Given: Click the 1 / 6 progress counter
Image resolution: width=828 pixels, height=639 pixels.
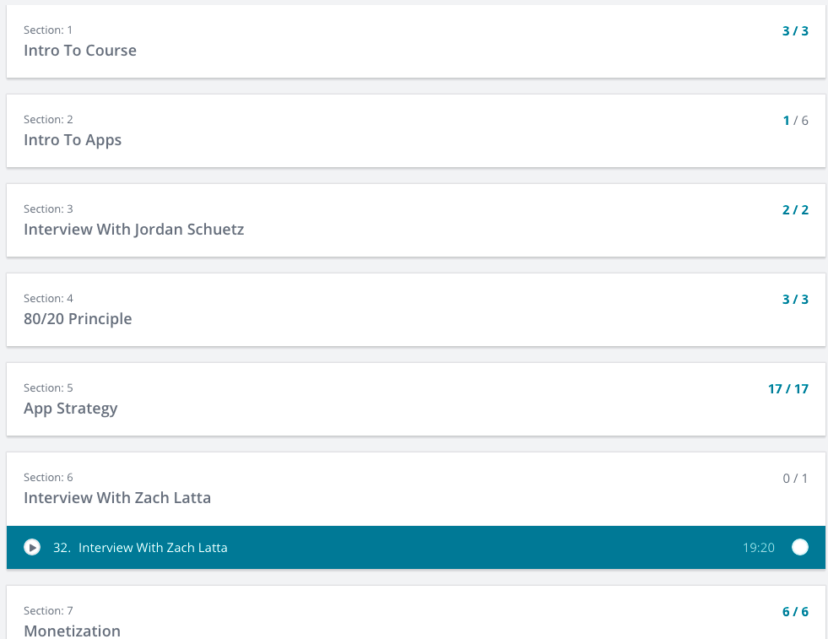Looking at the screenshot, I should tap(795, 121).
